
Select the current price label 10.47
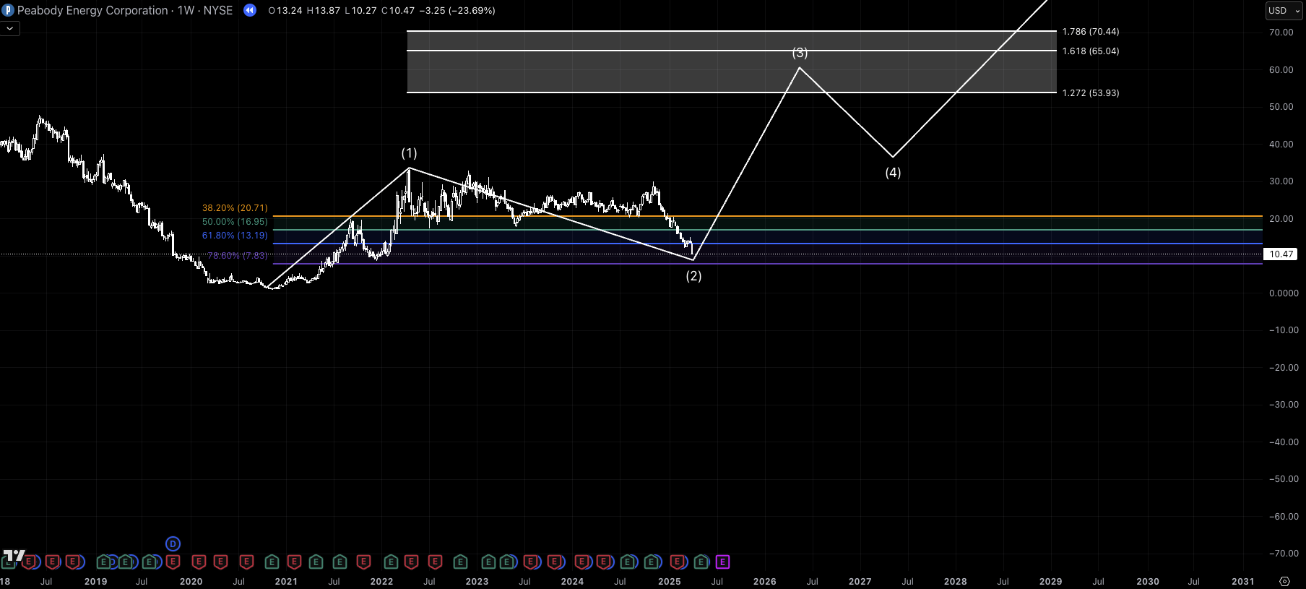point(1281,254)
